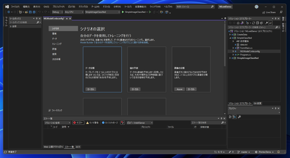Toggle the 0 エラー errors filter
290x158 pixels.
pos(78,123)
